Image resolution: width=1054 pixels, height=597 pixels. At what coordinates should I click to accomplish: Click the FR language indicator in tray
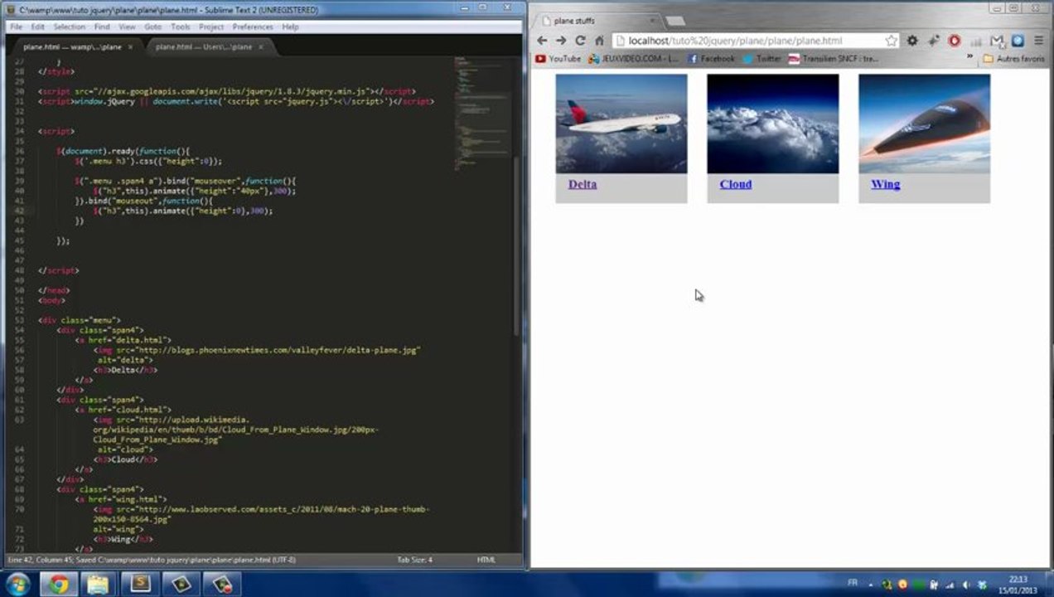tap(853, 583)
